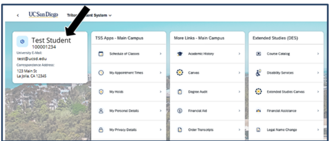
Task: Open the Degree Audit link
Action: [x=198, y=92]
